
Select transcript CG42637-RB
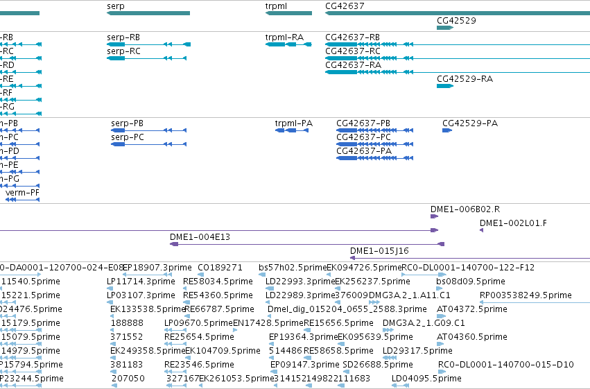click(458, 44)
